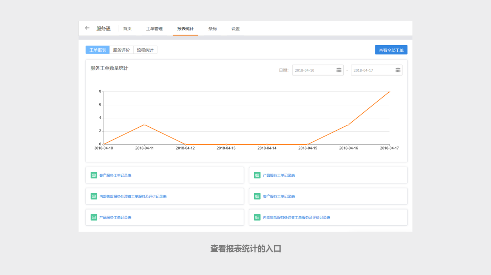Click the x-axis label 2018-04-17

click(x=389, y=148)
